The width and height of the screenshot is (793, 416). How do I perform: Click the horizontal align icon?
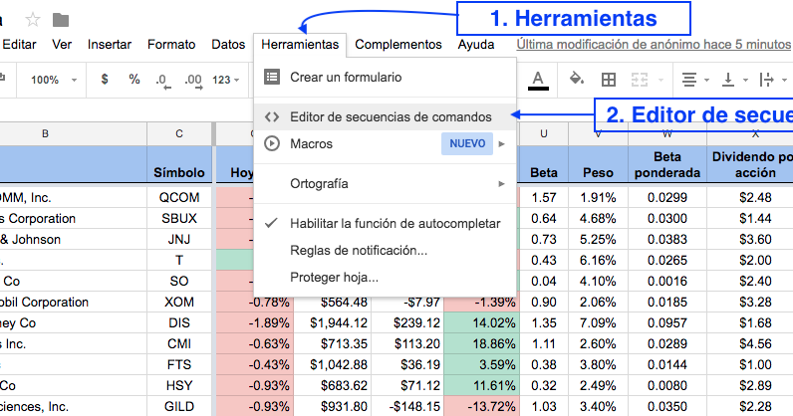click(688, 80)
